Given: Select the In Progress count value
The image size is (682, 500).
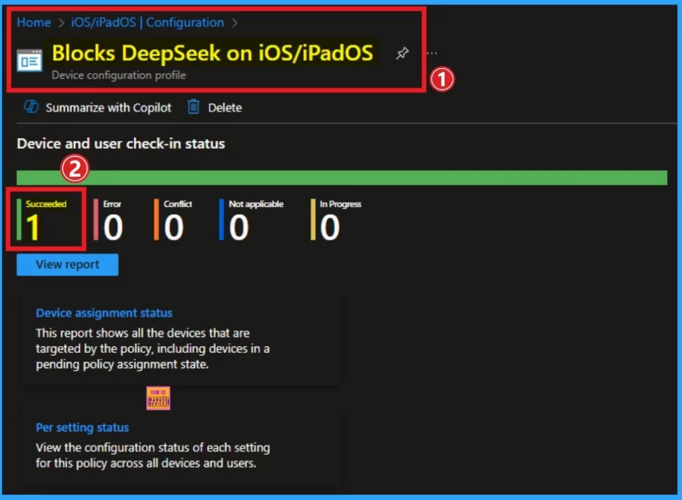Looking at the screenshot, I should pos(330,228).
